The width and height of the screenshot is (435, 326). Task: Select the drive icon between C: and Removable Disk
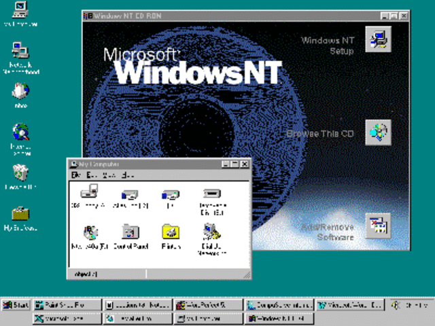171,194
